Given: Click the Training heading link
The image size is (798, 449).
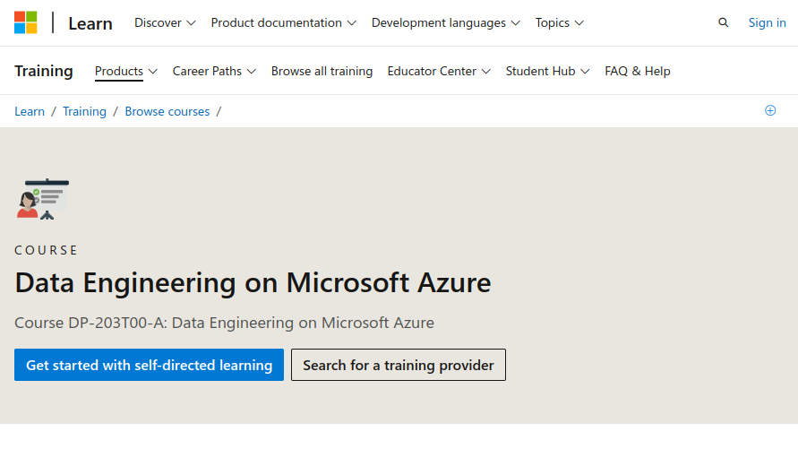Looking at the screenshot, I should click(44, 71).
